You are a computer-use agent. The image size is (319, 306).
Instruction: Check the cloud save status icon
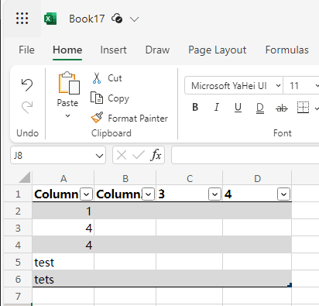pos(117,19)
